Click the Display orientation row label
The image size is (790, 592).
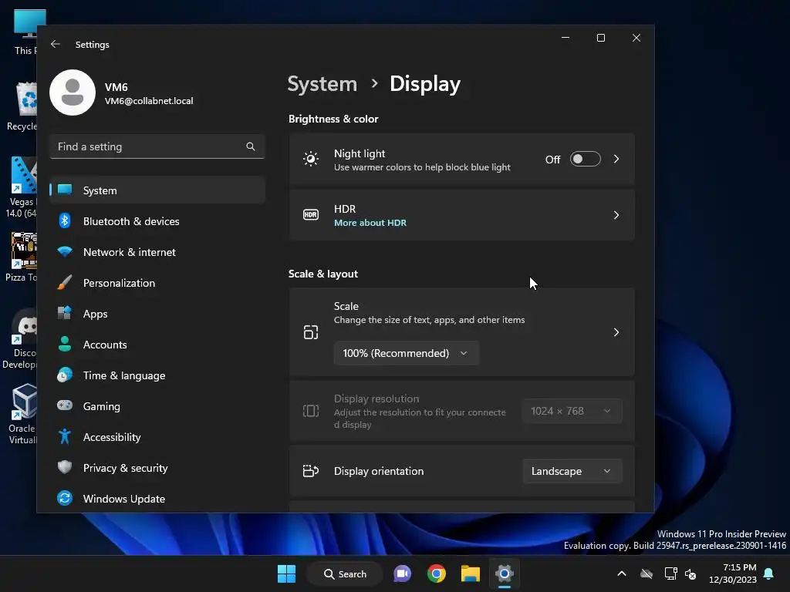pyautogui.click(x=379, y=471)
